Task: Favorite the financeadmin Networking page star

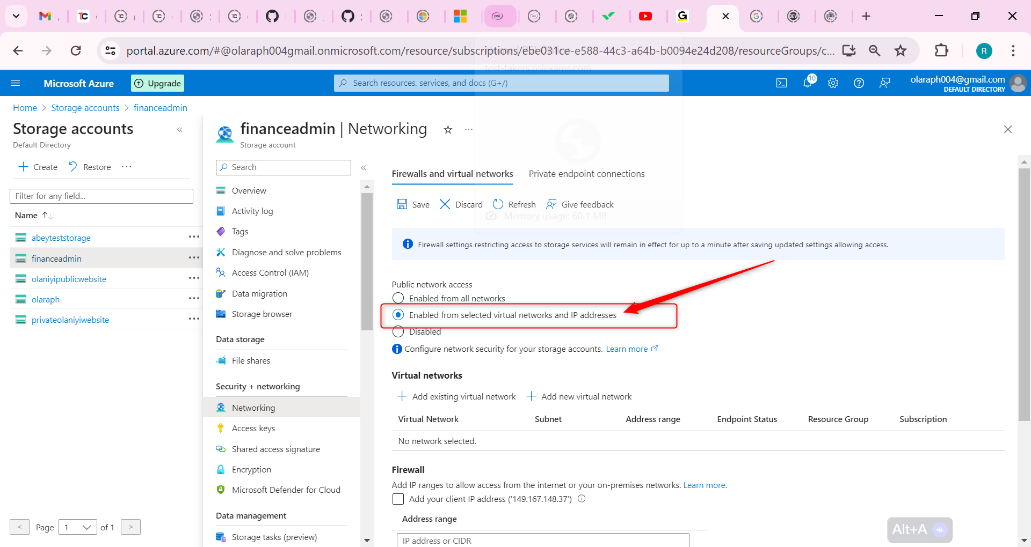Action: [x=448, y=130]
